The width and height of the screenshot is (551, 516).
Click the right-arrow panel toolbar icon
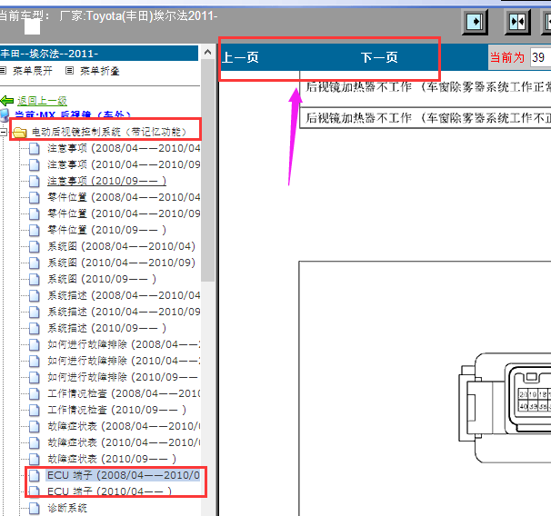coord(475,22)
